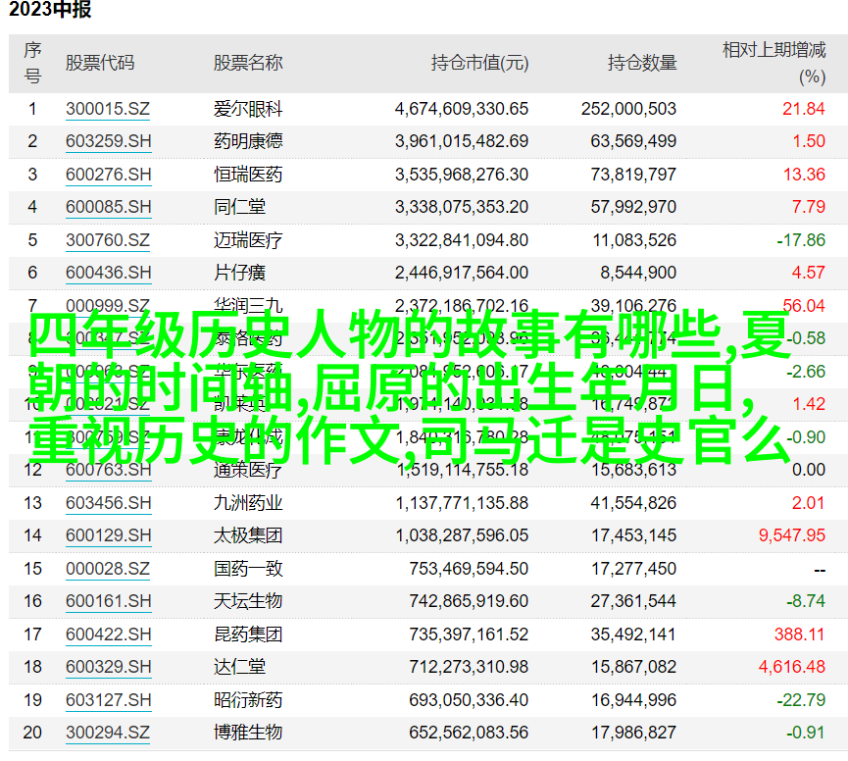Image resolution: width=848 pixels, height=761 pixels.
Task: Select stock name 昆药集团
Action: [x=248, y=634]
